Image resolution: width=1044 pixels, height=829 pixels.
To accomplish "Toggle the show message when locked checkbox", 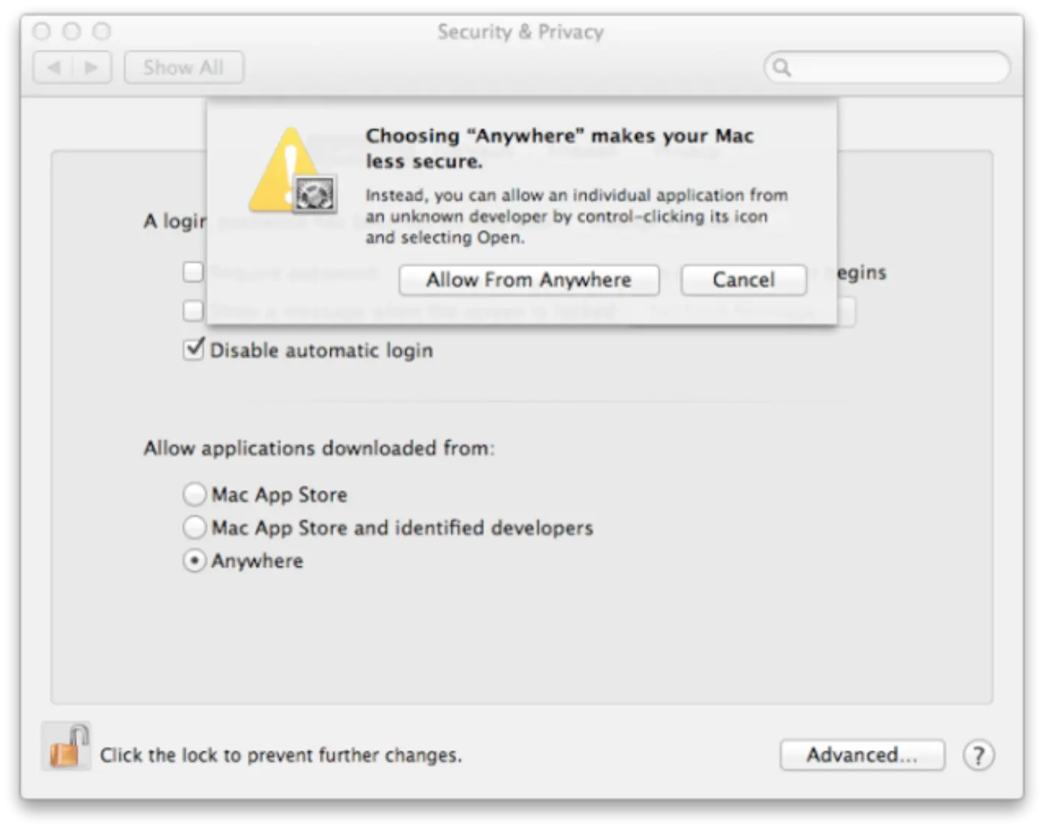I will tap(193, 310).
